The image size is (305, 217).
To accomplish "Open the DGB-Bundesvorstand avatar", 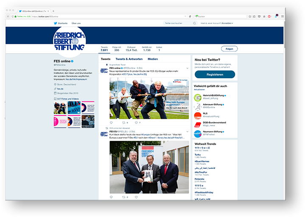I will click(198, 125).
